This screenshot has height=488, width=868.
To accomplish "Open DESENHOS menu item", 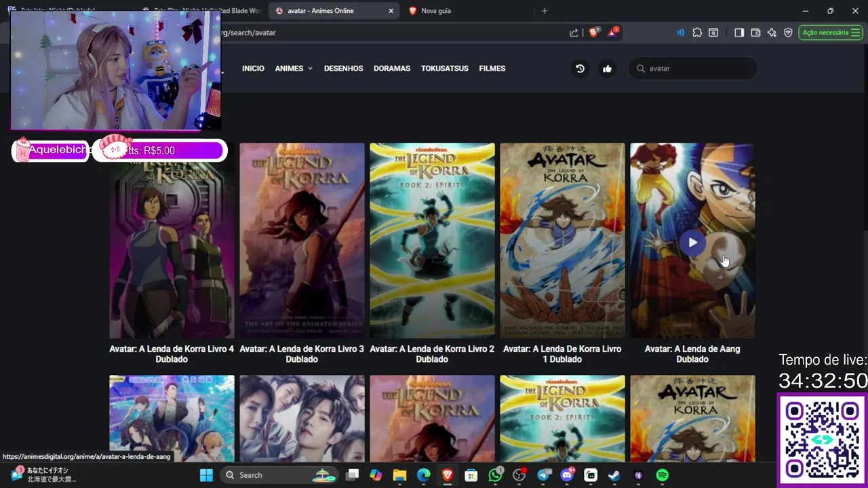I will click(344, 68).
